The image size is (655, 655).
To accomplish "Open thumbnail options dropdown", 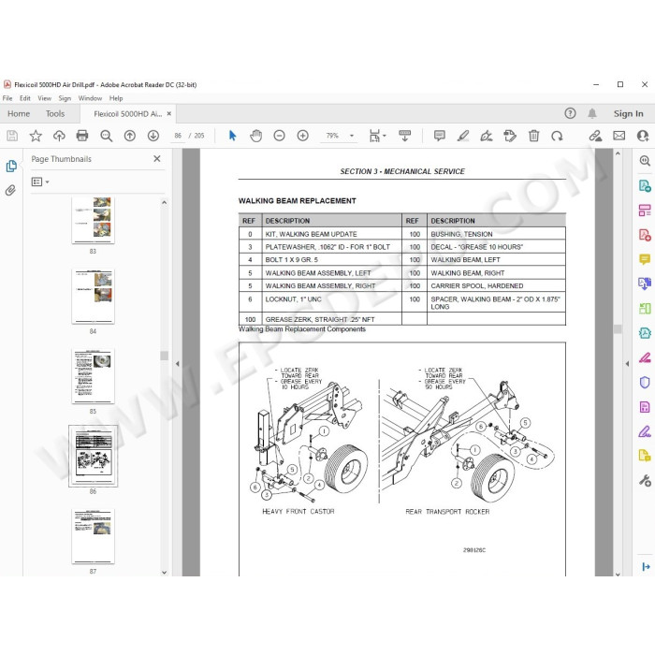I will point(40,182).
